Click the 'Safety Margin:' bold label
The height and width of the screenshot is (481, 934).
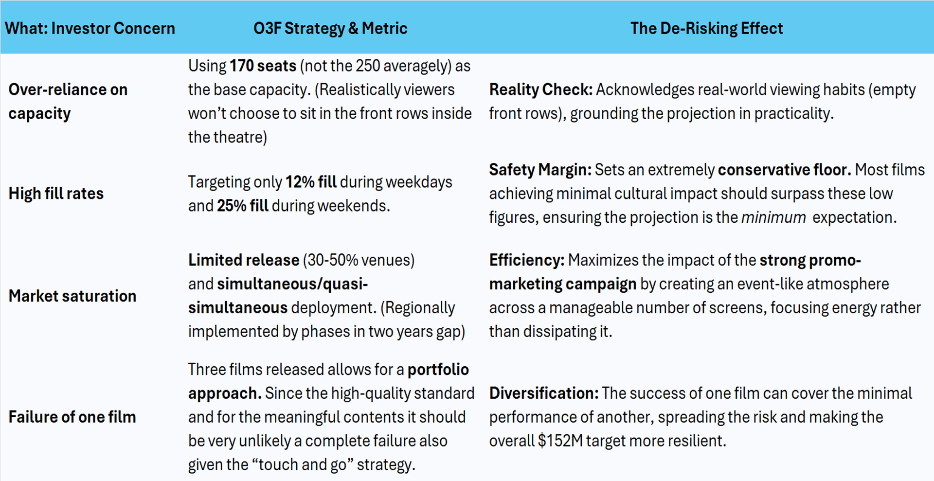540,170
